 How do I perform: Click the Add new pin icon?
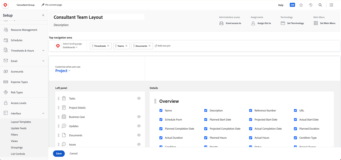pyautogui.click(x=156, y=46)
